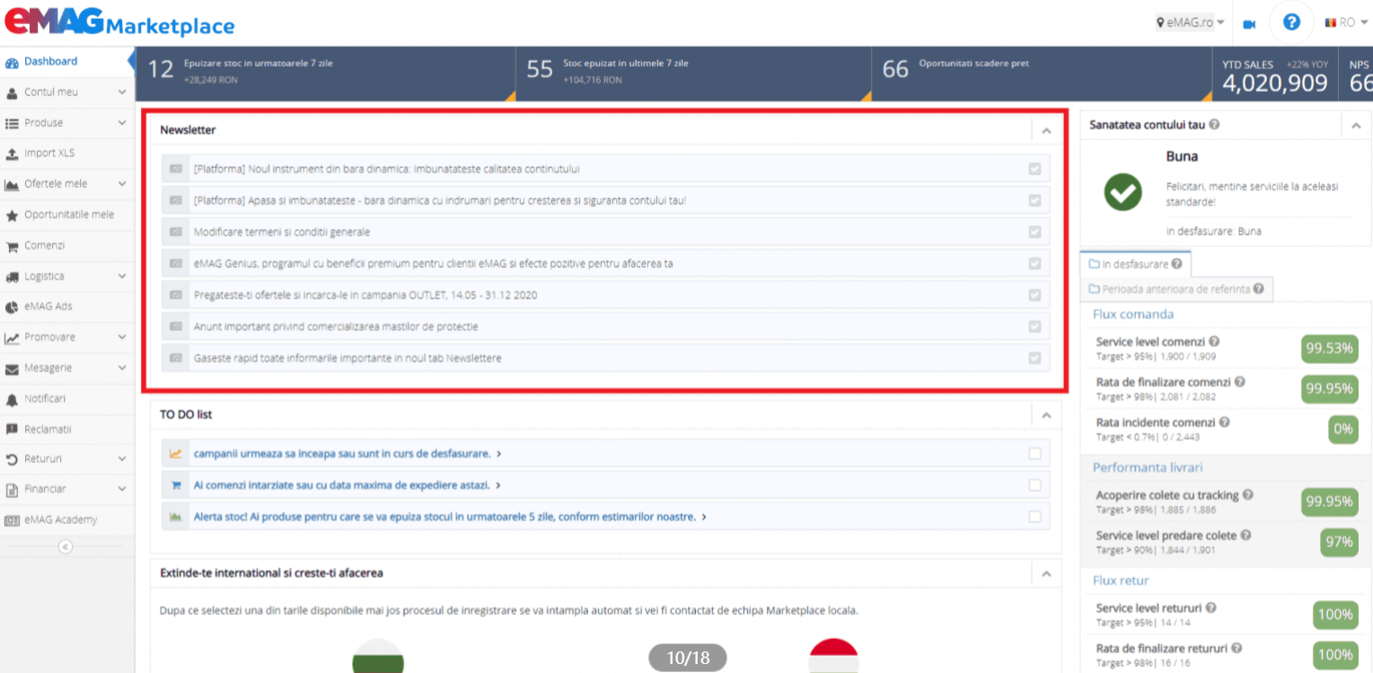The width and height of the screenshot is (1373, 673).
Task: Switch to the In desfasurare tab
Action: pyautogui.click(x=1135, y=264)
